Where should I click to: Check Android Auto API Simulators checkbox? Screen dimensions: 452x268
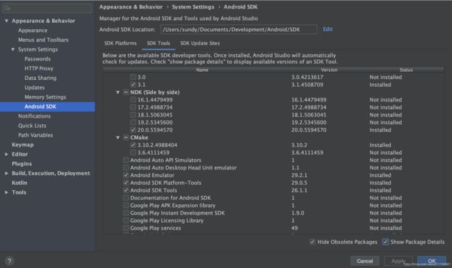pyautogui.click(x=126, y=160)
